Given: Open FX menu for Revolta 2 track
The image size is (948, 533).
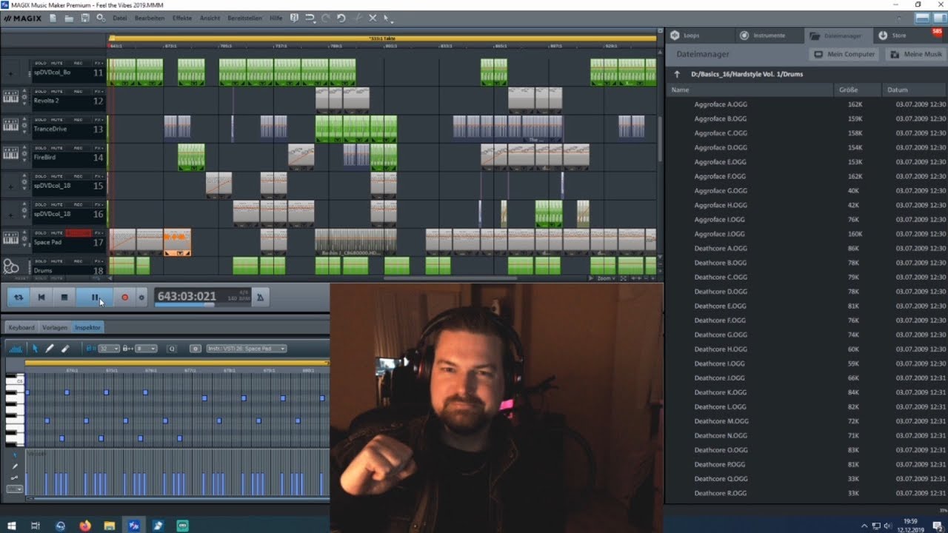Looking at the screenshot, I should [x=99, y=91].
